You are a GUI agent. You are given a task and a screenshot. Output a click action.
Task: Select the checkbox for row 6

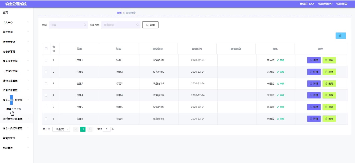(x=46, y=119)
